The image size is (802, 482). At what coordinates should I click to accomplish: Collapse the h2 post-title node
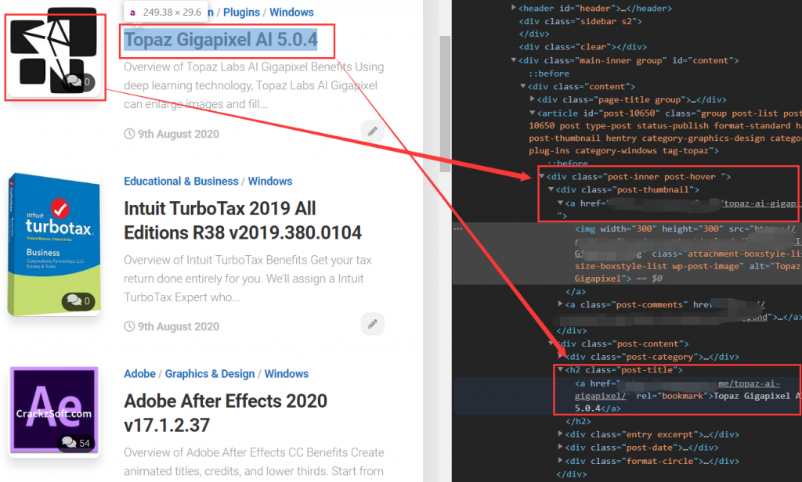(x=560, y=369)
